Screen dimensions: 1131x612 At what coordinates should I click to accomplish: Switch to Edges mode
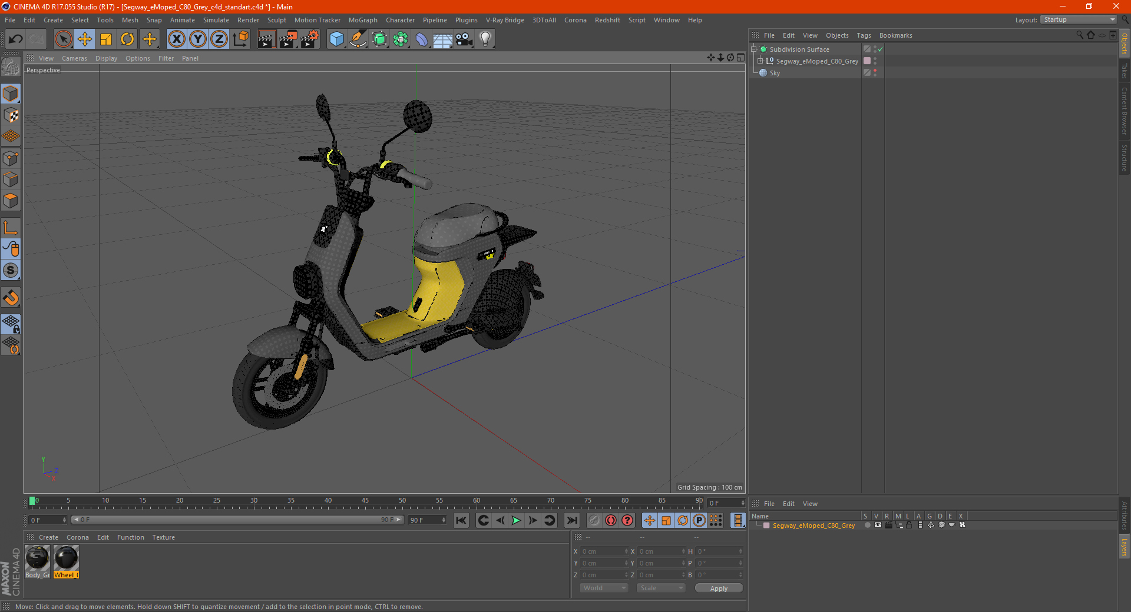(x=11, y=179)
